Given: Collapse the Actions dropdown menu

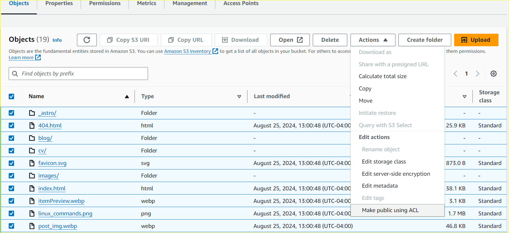Looking at the screenshot, I should (x=373, y=40).
